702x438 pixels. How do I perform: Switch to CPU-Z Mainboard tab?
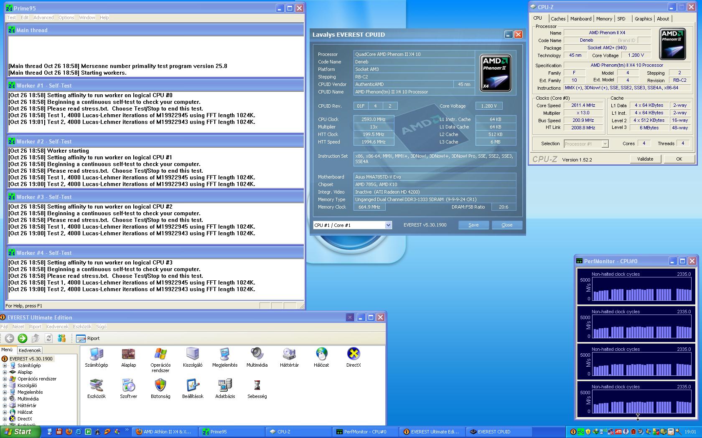[581, 19]
